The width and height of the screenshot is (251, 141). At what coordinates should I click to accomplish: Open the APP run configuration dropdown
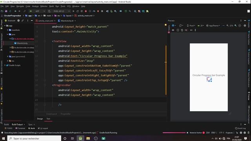[x=37, y=11]
